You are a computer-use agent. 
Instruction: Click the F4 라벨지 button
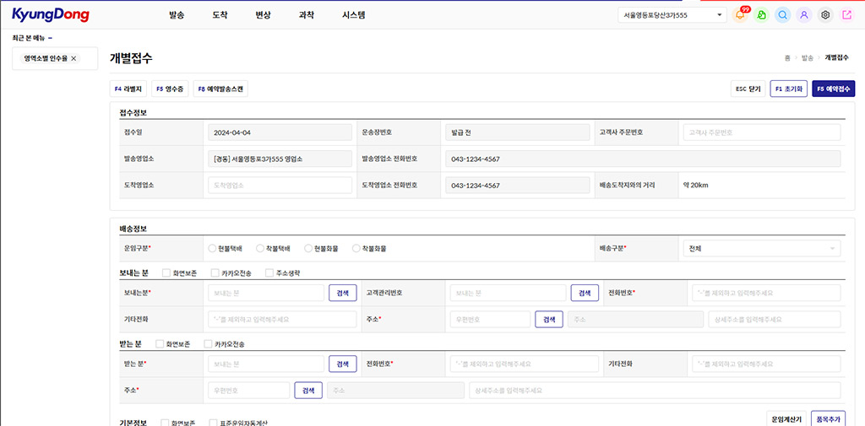129,89
